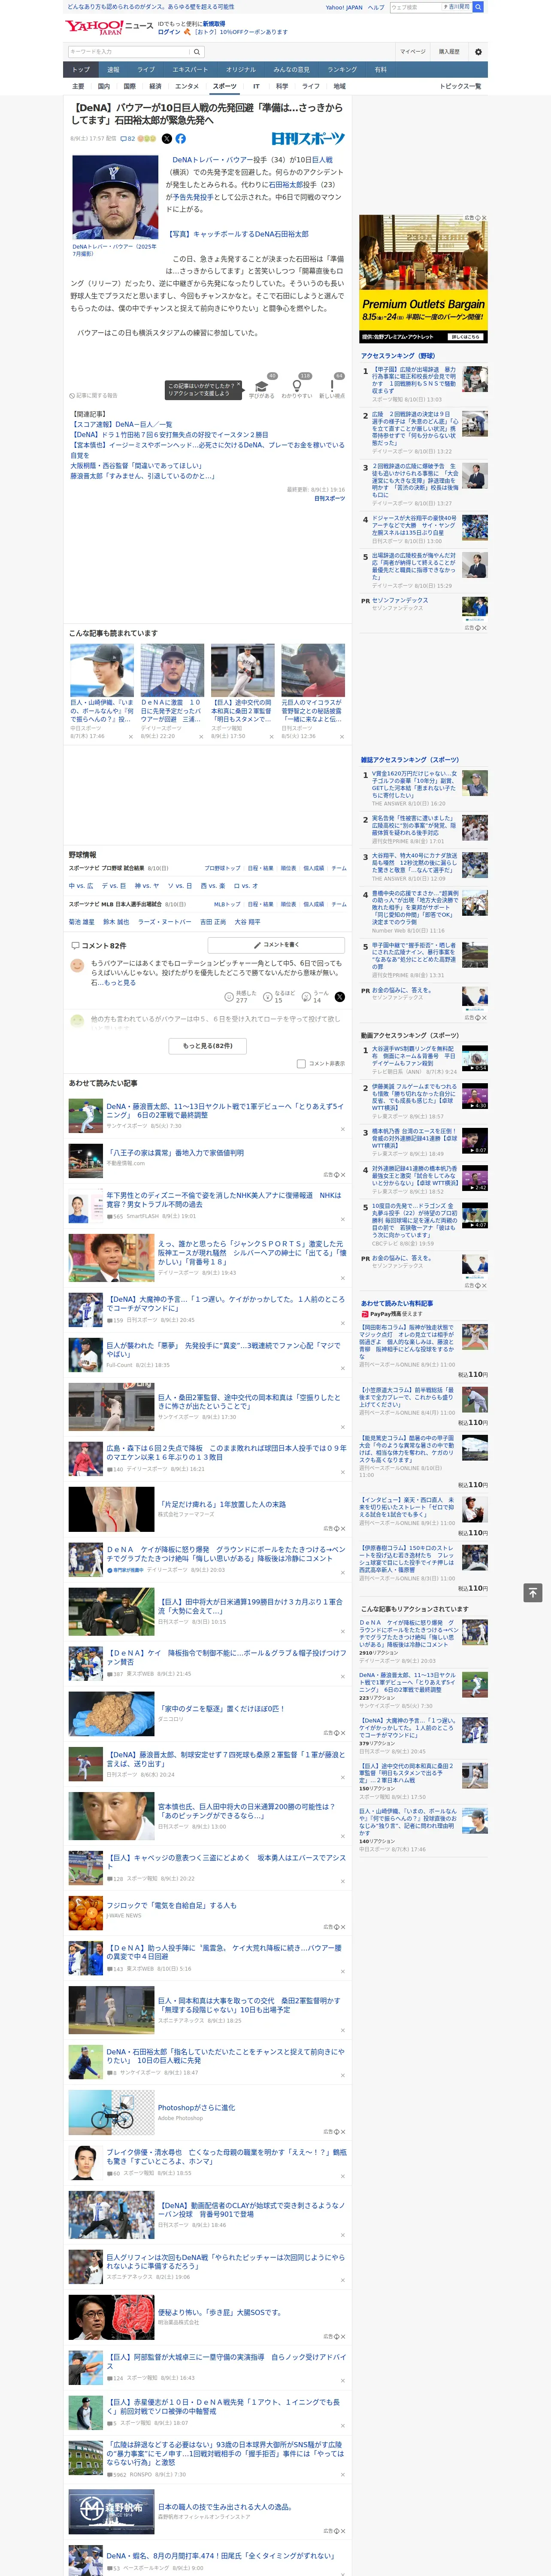Open フジロックで「電気を自給自足」する人も link

(x=172, y=1905)
